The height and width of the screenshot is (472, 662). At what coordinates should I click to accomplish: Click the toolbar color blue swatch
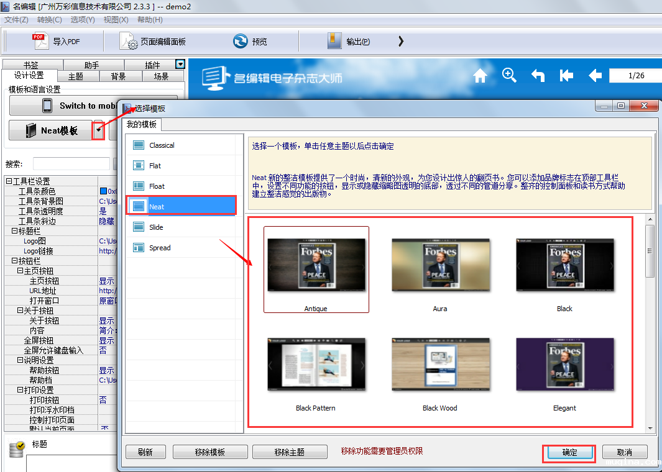pos(103,191)
